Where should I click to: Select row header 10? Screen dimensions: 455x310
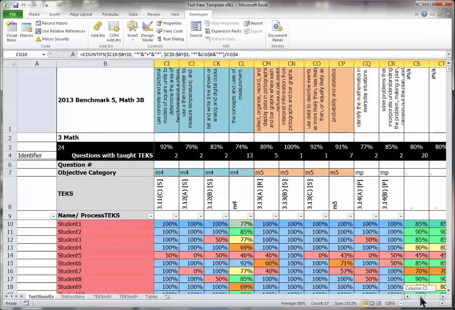pyautogui.click(x=10, y=224)
